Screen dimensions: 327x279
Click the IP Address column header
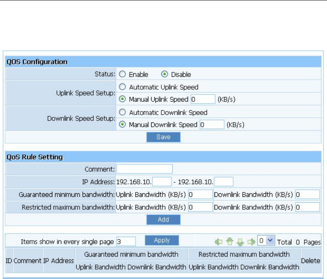[59, 261]
